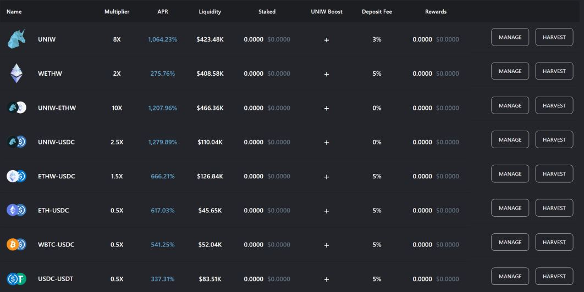
Task: Sort by the APR column header
Action: [163, 12]
